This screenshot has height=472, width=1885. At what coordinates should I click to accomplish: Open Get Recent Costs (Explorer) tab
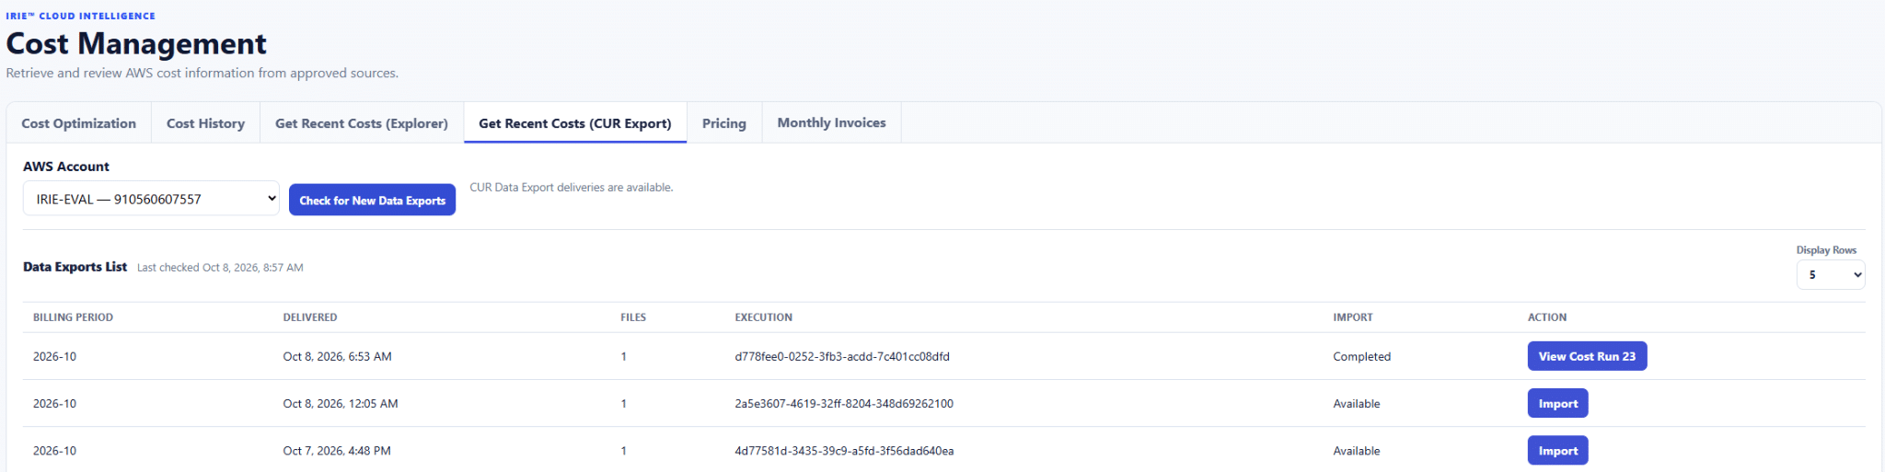click(x=362, y=123)
